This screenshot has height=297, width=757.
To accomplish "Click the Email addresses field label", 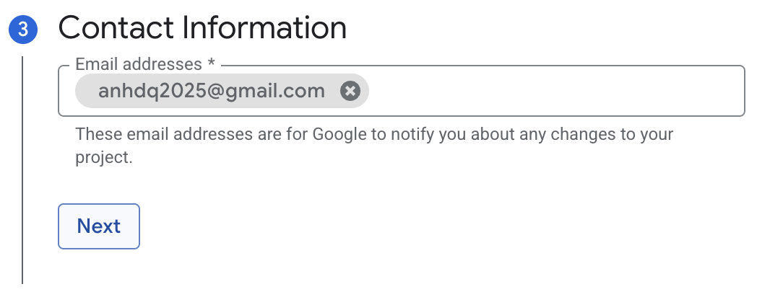I will (139, 64).
